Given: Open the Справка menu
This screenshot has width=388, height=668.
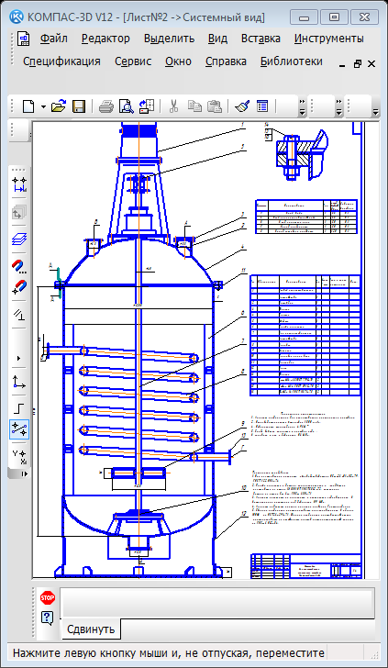Looking at the screenshot, I should 226,61.
